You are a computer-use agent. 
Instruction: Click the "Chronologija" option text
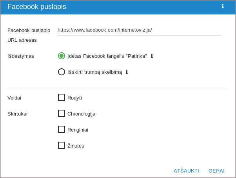tap(81, 114)
